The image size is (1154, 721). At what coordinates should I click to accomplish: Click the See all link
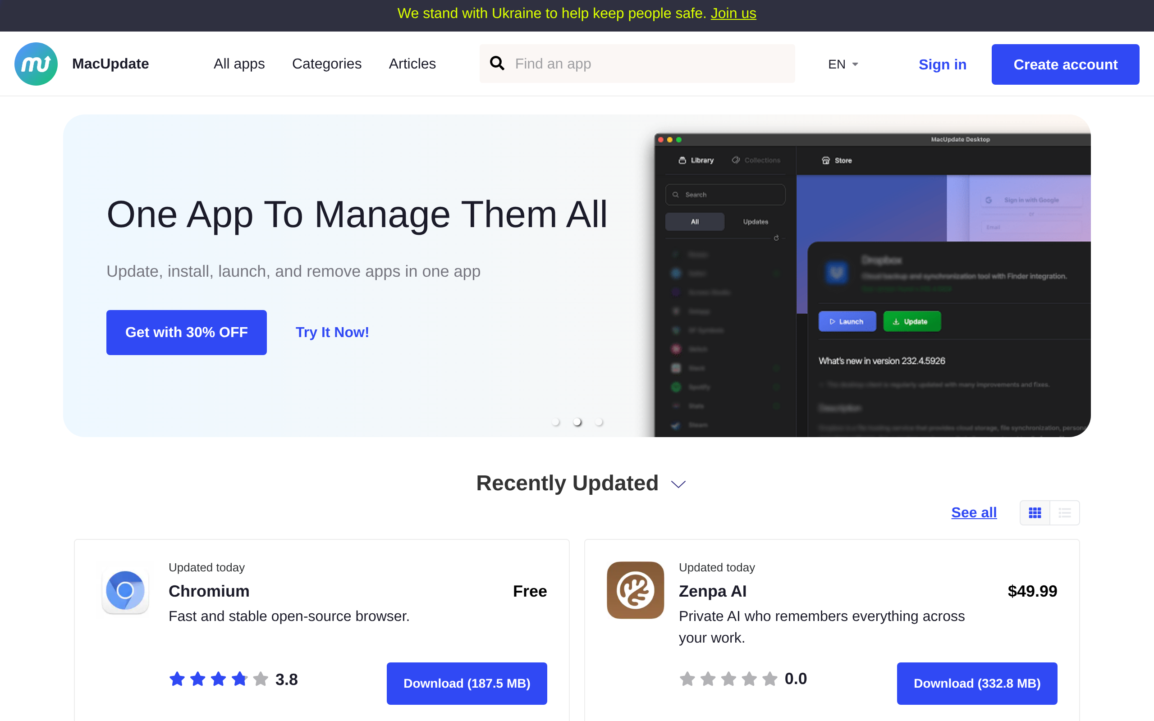[974, 512]
